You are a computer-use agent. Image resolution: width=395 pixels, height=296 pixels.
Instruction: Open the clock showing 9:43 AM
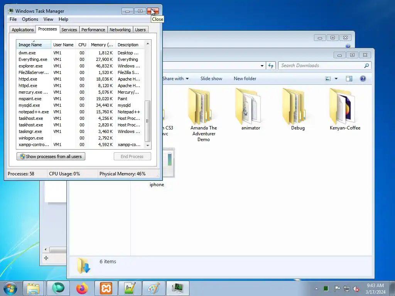[x=375, y=288]
